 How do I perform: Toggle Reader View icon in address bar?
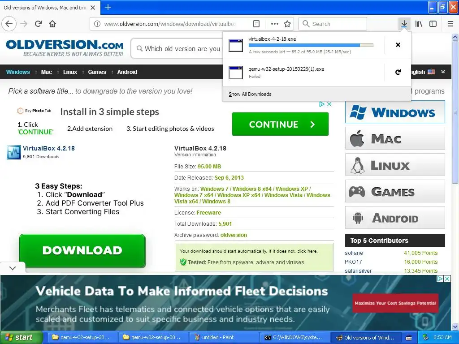[x=256, y=24]
